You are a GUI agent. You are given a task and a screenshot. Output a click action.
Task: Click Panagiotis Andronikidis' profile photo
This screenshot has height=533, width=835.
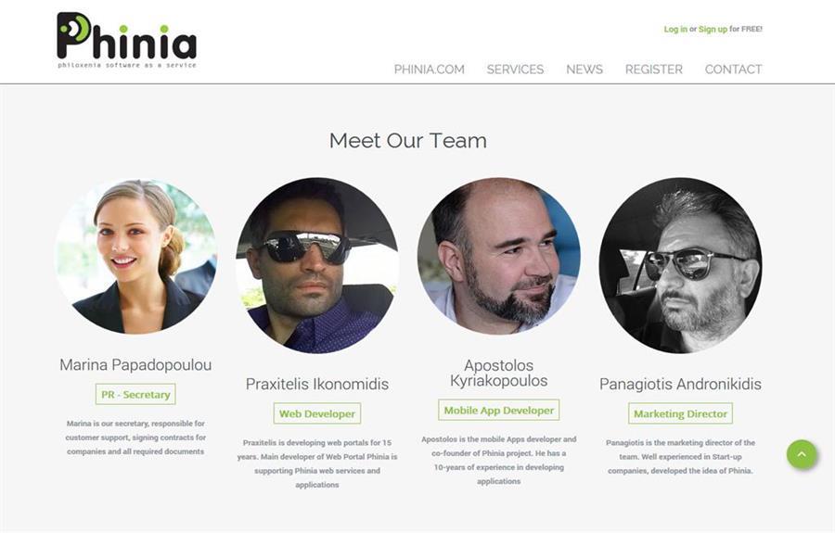tap(681, 265)
